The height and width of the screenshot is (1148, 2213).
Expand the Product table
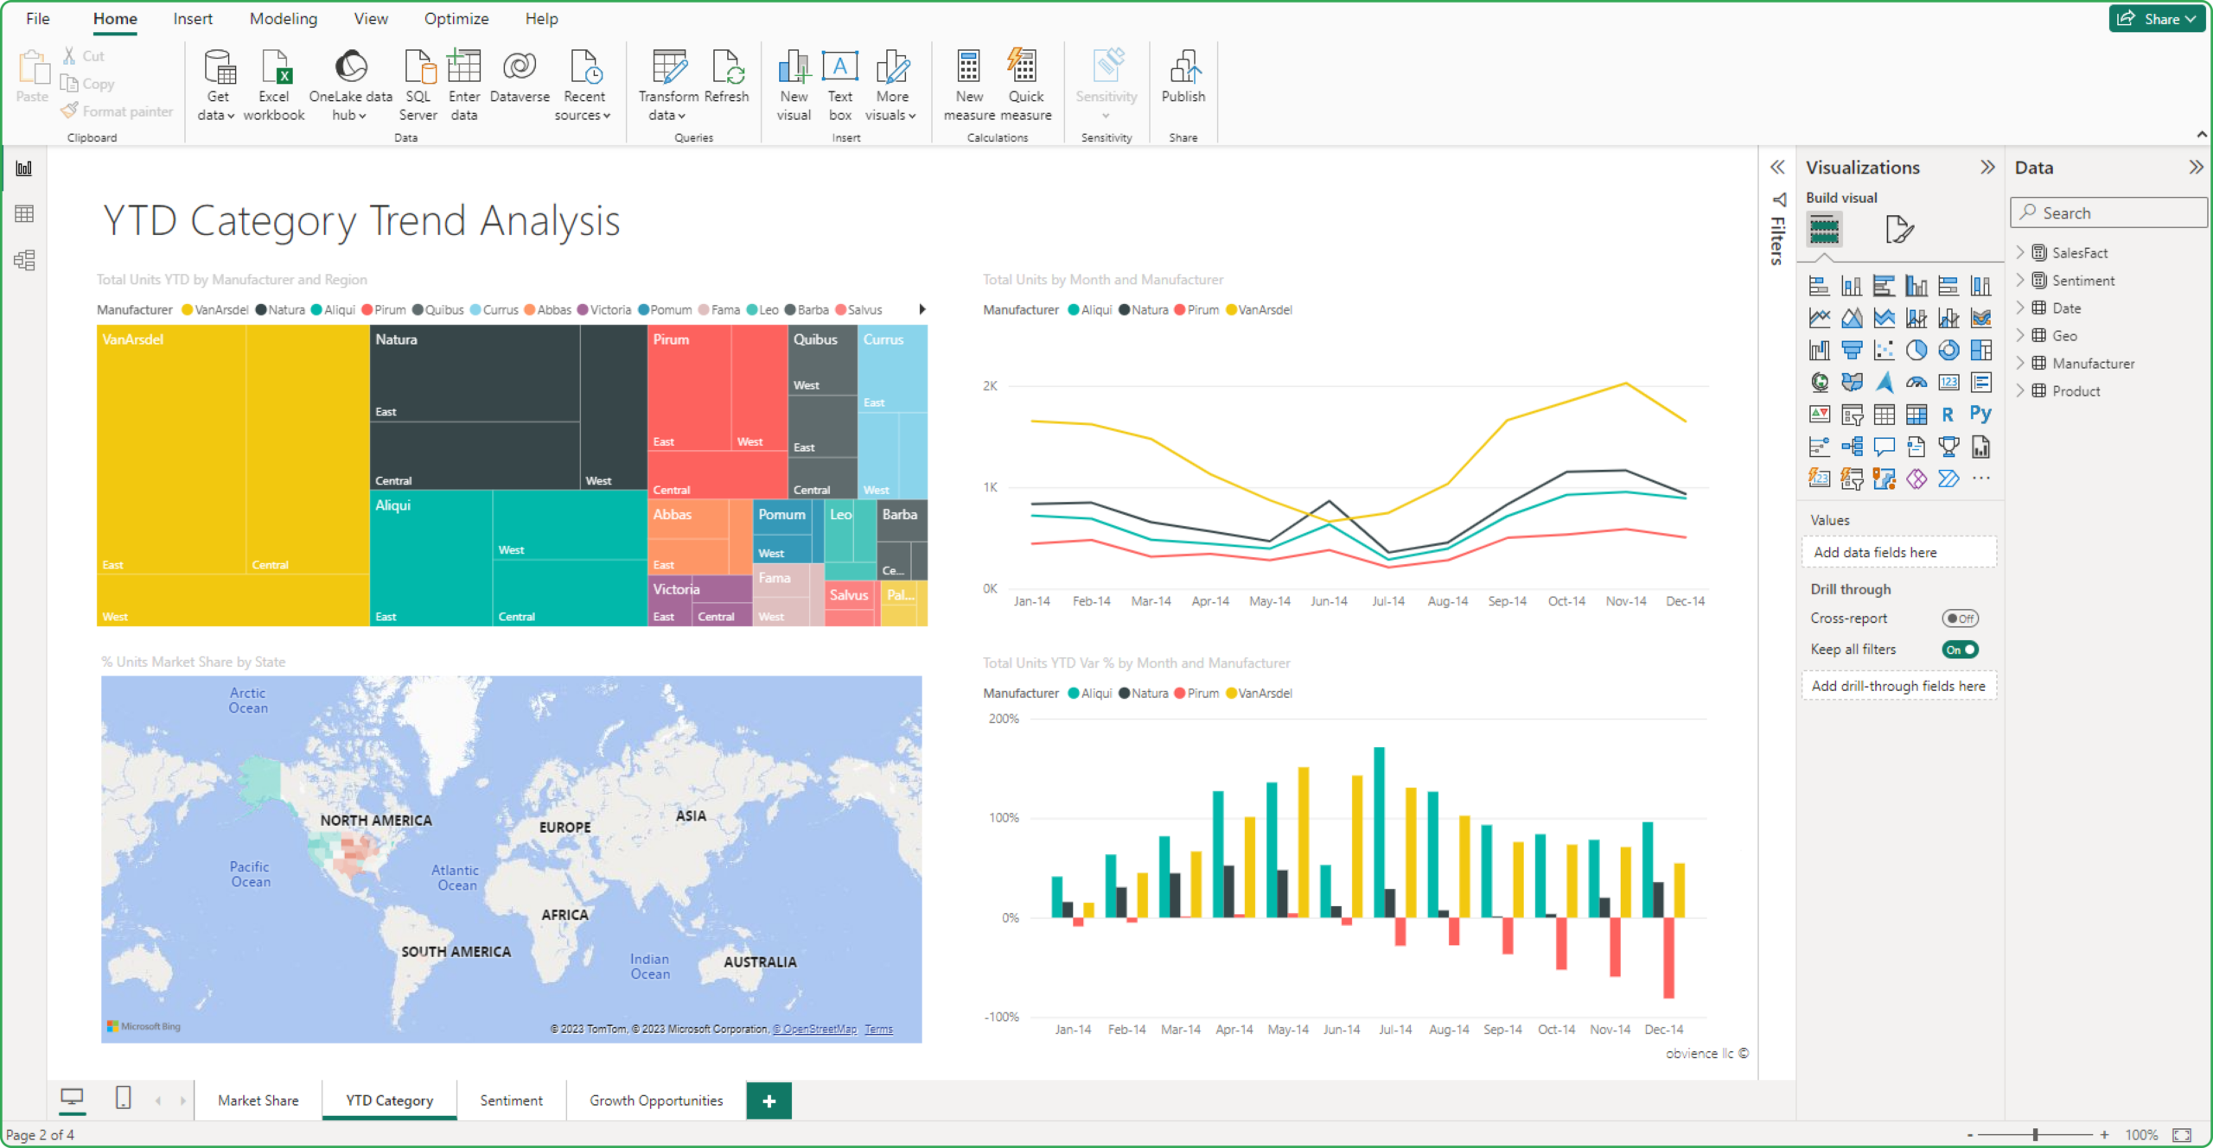point(2020,390)
